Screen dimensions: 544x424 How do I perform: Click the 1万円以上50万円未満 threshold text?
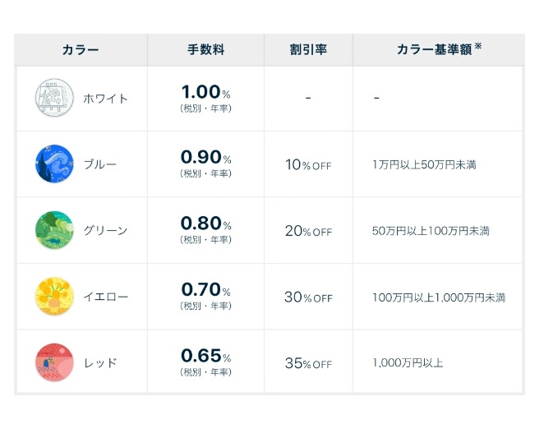tap(424, 164)
